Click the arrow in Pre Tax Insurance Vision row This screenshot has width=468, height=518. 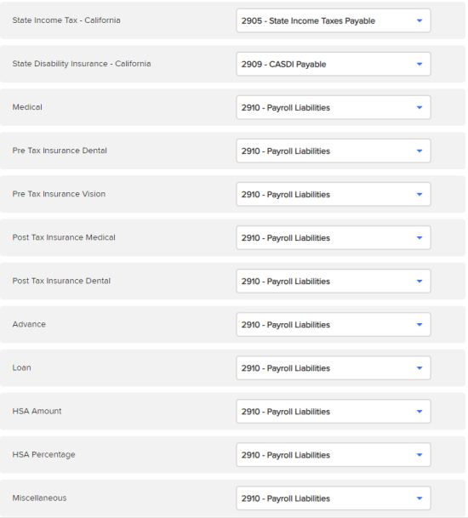[x=419, y=194]
